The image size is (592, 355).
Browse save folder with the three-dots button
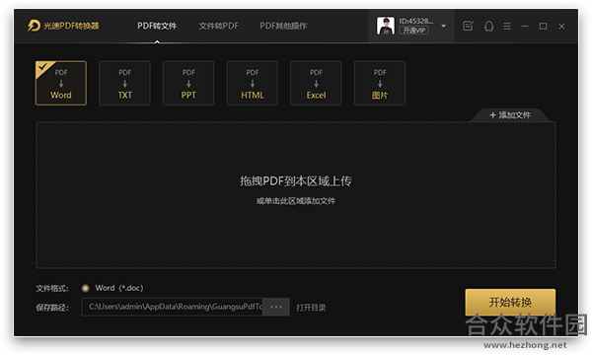coord(276,307)
